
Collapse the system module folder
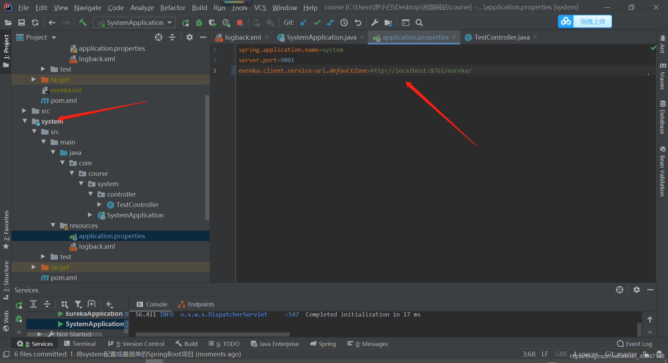coord(25,121)
